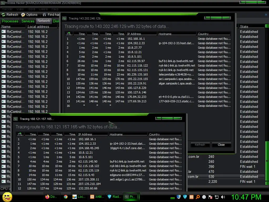Image resolution: width=269 pixels, height=202 pixels.
Task: Click Close in the 143.202.246.129 trace window
Action: tap(221, 145)
